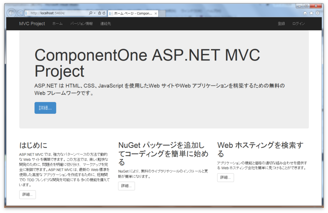Open the ログイン link in navbar
Viewport: 328px width, 213px height.
pos(299,24)
